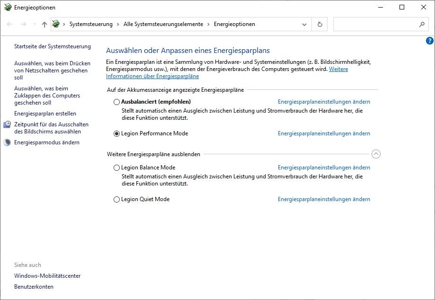The width and height of the screenshot is (435, 300).
Task: Click the back navigation arrow
Action: click(x=9, y=24)
